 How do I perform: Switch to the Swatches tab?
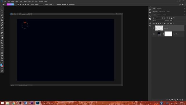click(159, 9)
